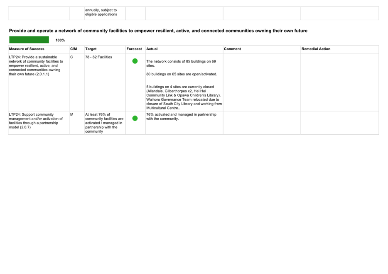The width and height of the screenshot is (388, 274).
Task: Click the 'Provide and operate a network' section heading
Action: click(x=158, y=31)
